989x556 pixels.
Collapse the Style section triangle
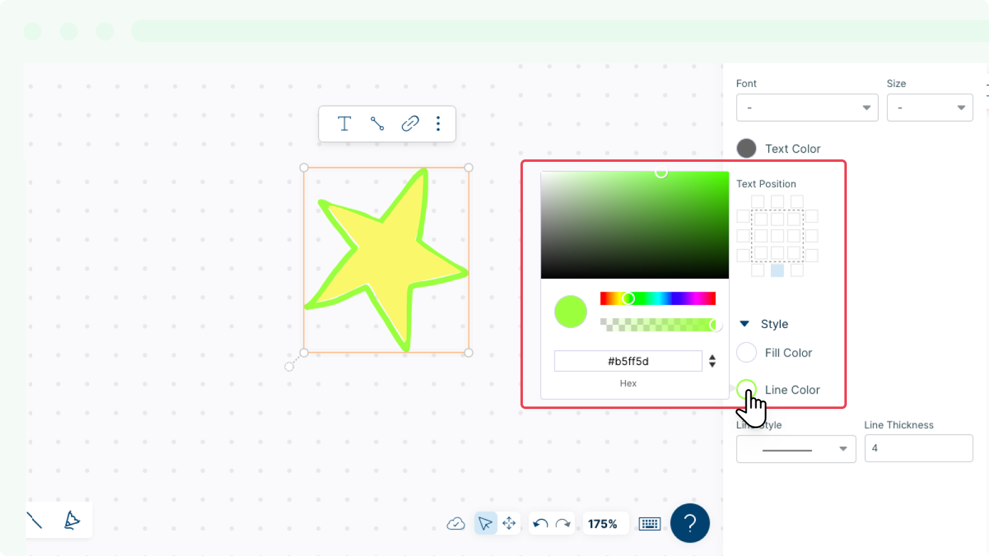point(745,324)
